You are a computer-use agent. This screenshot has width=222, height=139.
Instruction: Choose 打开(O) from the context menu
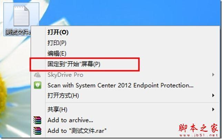[x=58, y=32]
